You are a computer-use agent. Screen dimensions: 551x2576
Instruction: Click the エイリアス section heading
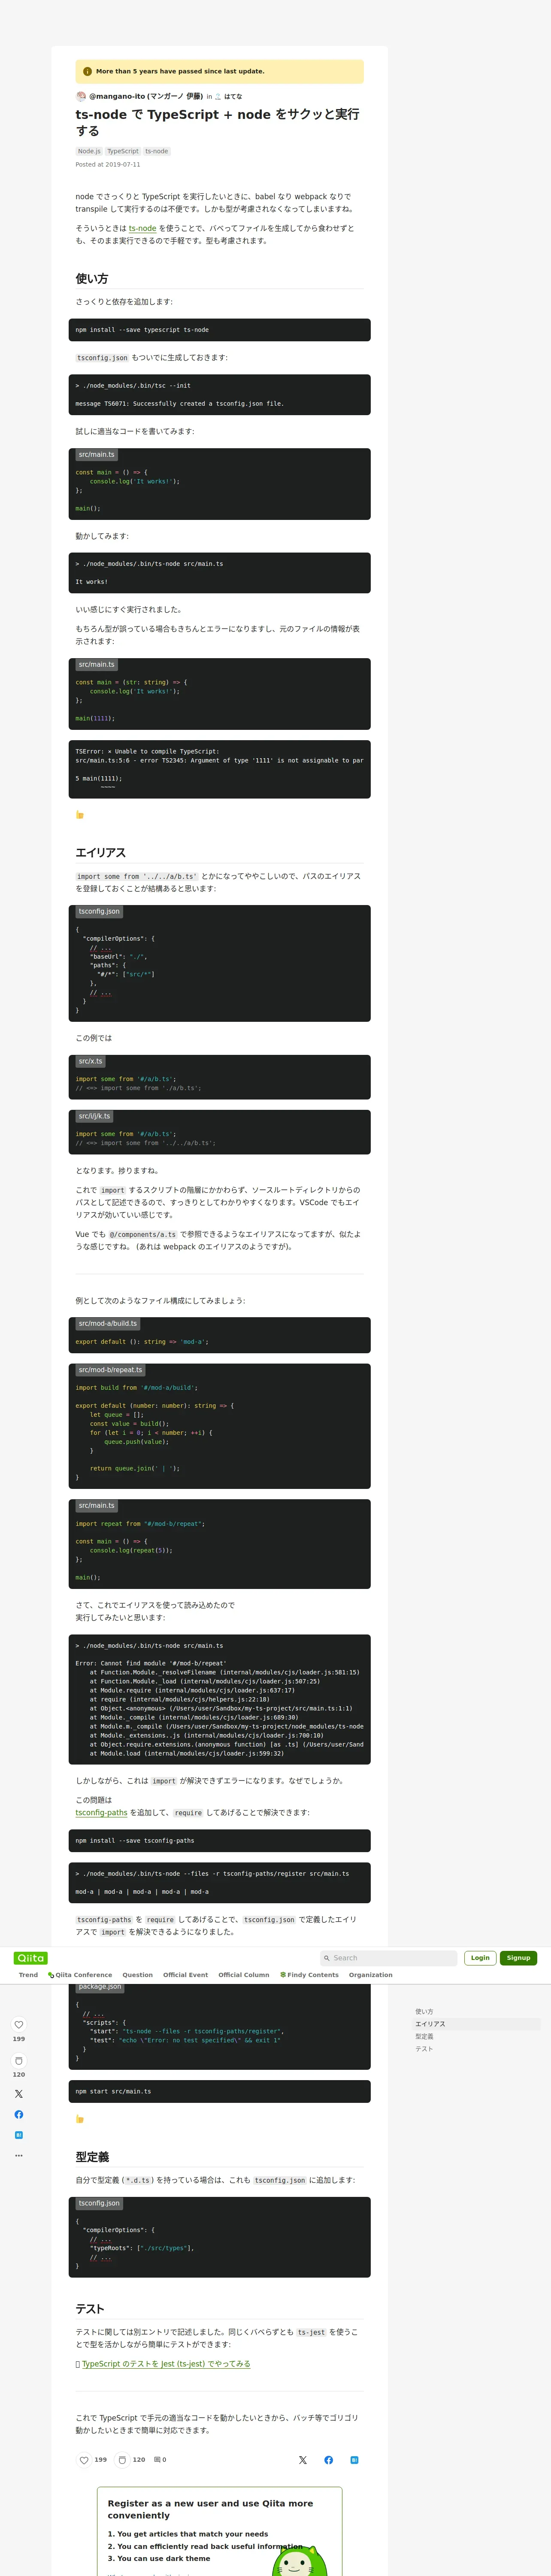click(101, 853)
